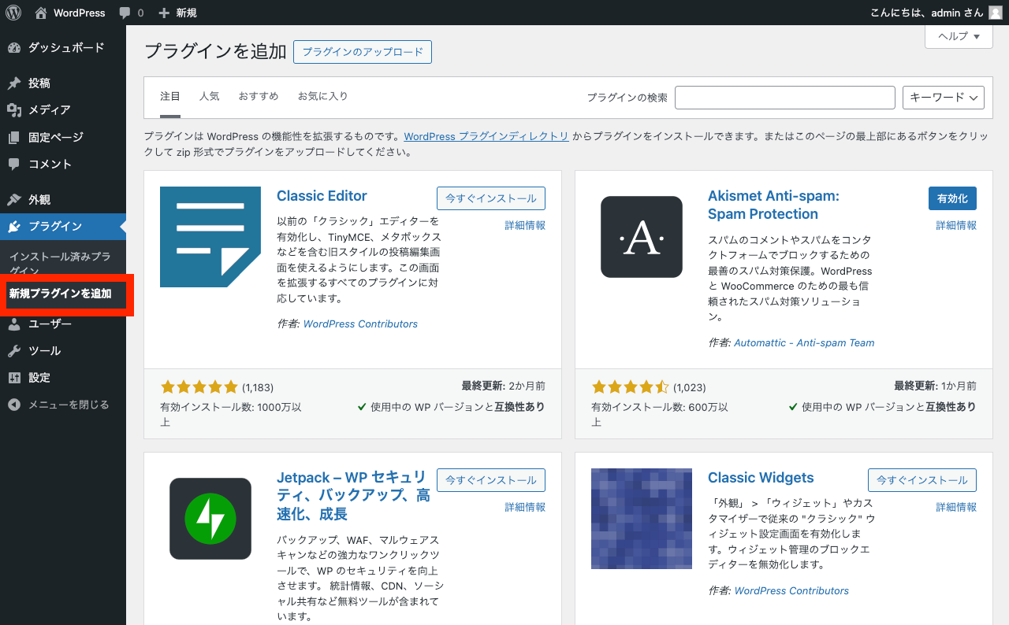Screen dimensions: 1009x625
Task: Open the キーワード search type dropdown
Action: [944, 98]
